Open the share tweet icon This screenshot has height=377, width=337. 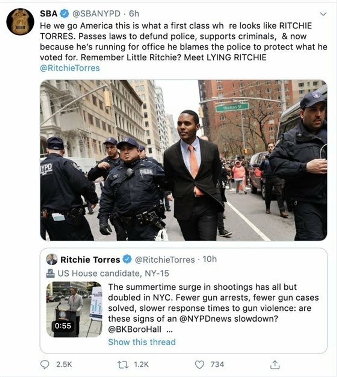[x=275, y=364]
